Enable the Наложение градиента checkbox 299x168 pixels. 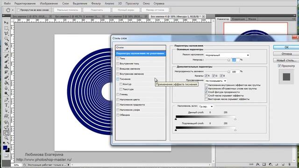(118, 105)
